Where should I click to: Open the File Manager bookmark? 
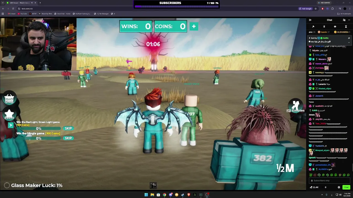pyautogui.click(x=101, y=14)
